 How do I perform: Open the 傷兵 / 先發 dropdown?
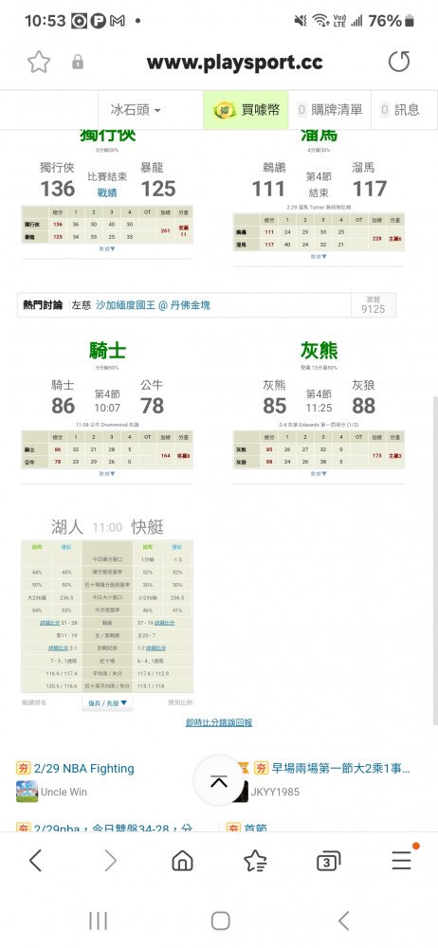pos(108,702)
